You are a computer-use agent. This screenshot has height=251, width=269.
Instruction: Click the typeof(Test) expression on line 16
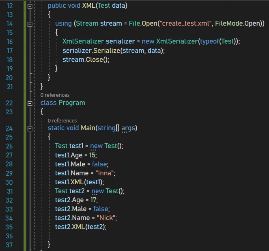pyautogui.click(x=218, y=41)
